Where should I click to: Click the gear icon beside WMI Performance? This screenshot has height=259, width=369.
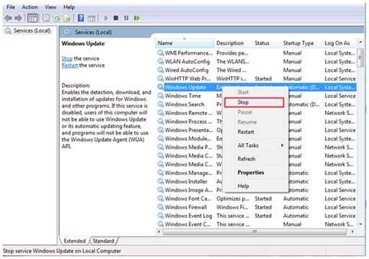tap(160, 53)
